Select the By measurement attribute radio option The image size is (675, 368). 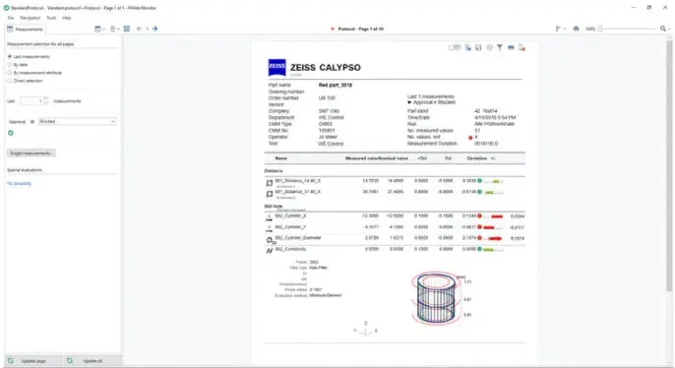point(10,73)
